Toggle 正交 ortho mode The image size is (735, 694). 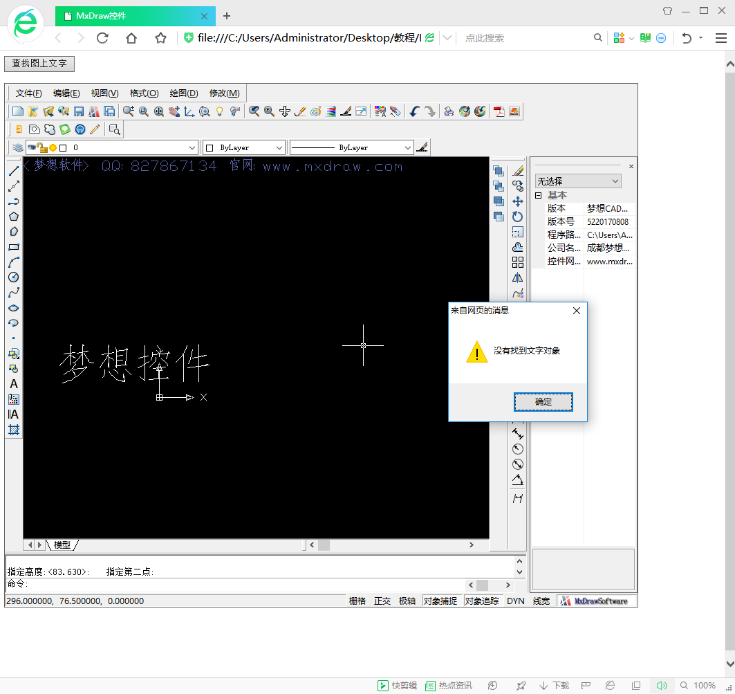(382, 601)
